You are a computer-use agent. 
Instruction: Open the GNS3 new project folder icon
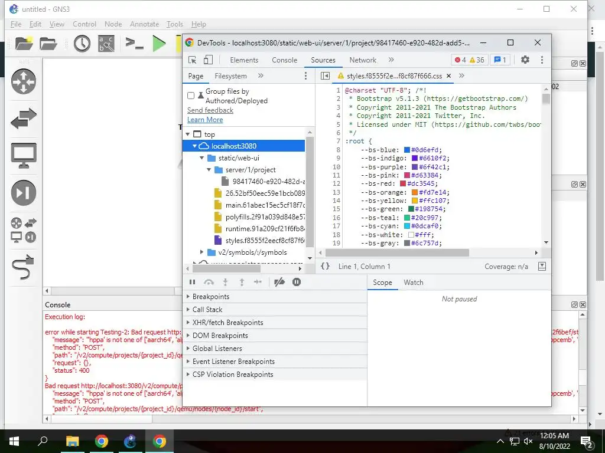[24, 44]
